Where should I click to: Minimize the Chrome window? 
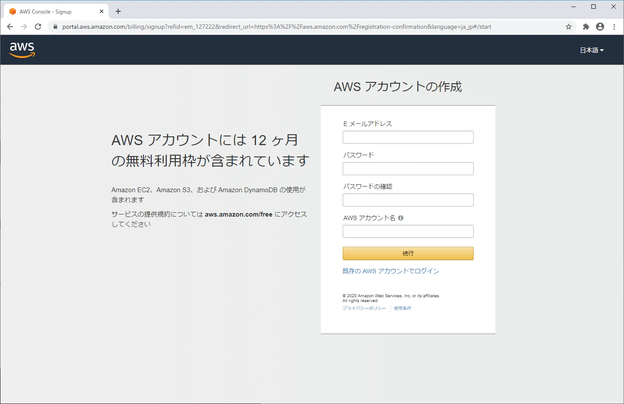click(573, 7)
